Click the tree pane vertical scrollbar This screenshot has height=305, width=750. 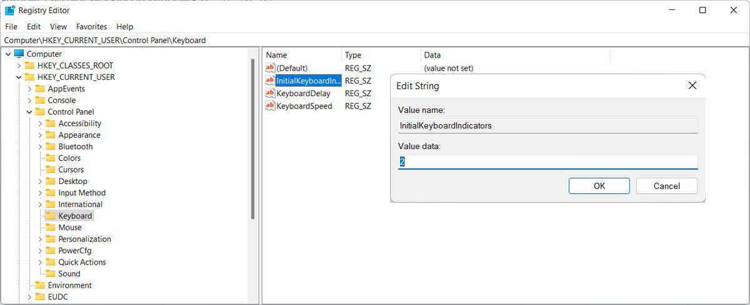click(x=252, y=137)
